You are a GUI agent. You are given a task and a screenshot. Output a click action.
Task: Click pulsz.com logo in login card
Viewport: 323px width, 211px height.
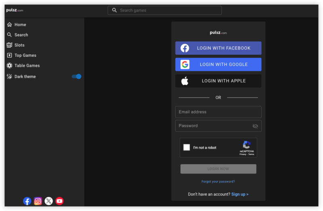tap(218, 33)
